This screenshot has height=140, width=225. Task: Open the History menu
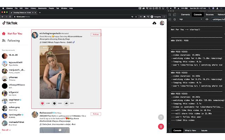(x=33, y=8)
